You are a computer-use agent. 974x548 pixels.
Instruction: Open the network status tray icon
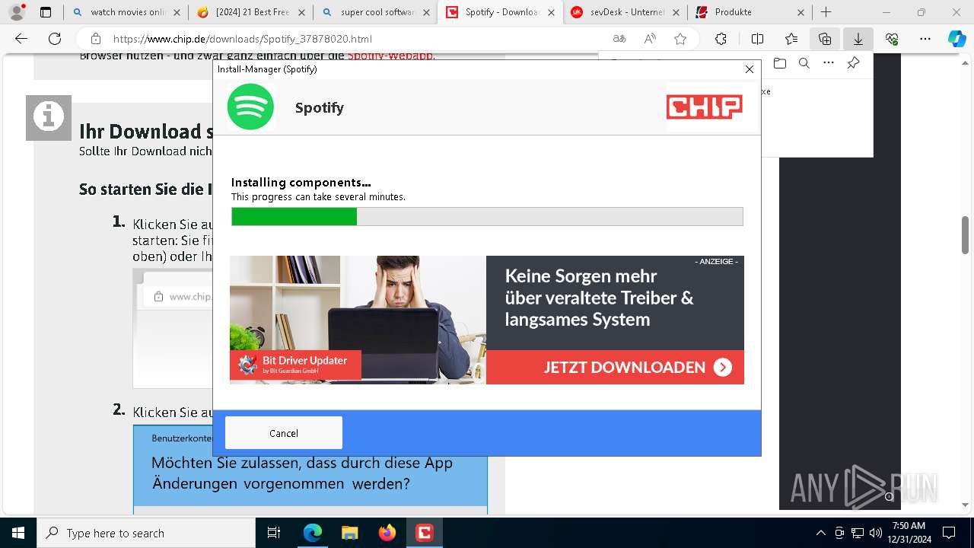[858, 533]
